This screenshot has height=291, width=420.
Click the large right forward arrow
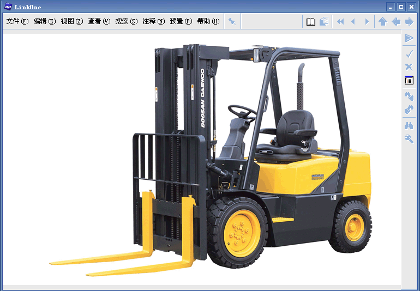409,22
